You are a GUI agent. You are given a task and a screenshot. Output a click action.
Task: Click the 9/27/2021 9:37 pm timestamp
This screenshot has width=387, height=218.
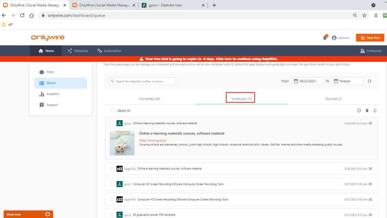tap(356, 215)
